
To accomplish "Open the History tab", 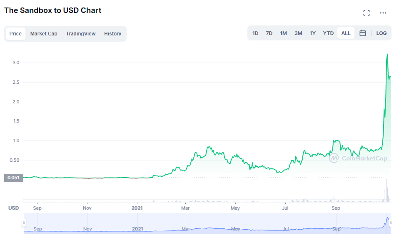I will [112, 34].
